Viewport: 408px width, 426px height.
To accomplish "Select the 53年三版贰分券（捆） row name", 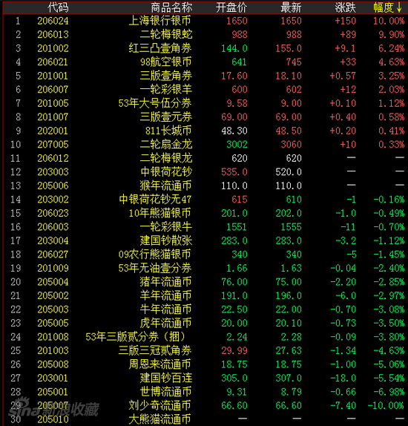I will click(x=136, y=337).
